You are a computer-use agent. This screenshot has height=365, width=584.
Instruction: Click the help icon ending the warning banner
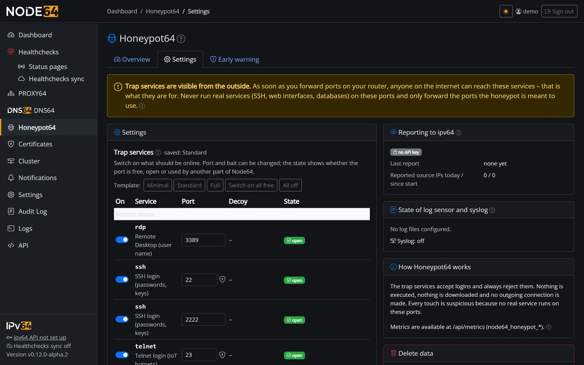pos(142,106)
